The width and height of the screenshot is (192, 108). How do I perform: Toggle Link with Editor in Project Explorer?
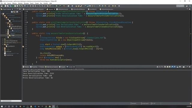[x=14, y=12]
